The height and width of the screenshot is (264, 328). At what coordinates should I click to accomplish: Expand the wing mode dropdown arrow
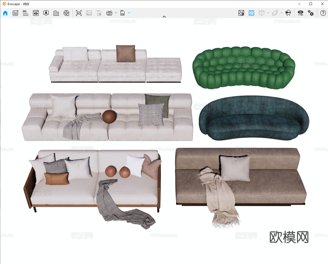tap(281, 13)
